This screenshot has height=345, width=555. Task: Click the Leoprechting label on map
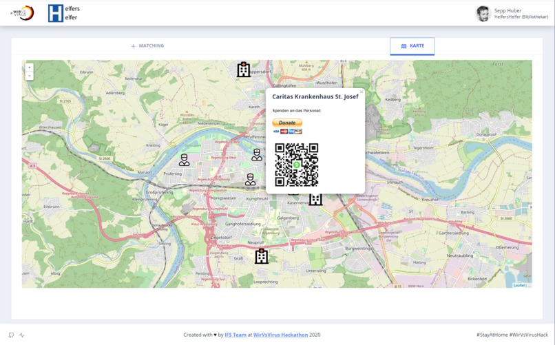point(266,282)
